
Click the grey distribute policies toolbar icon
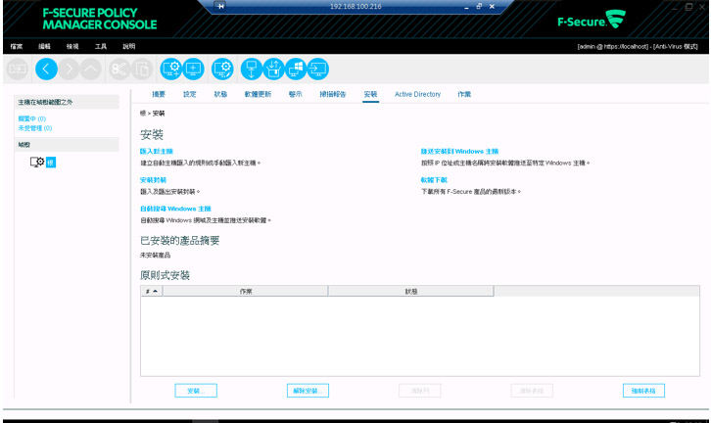[x=18, y=70]
